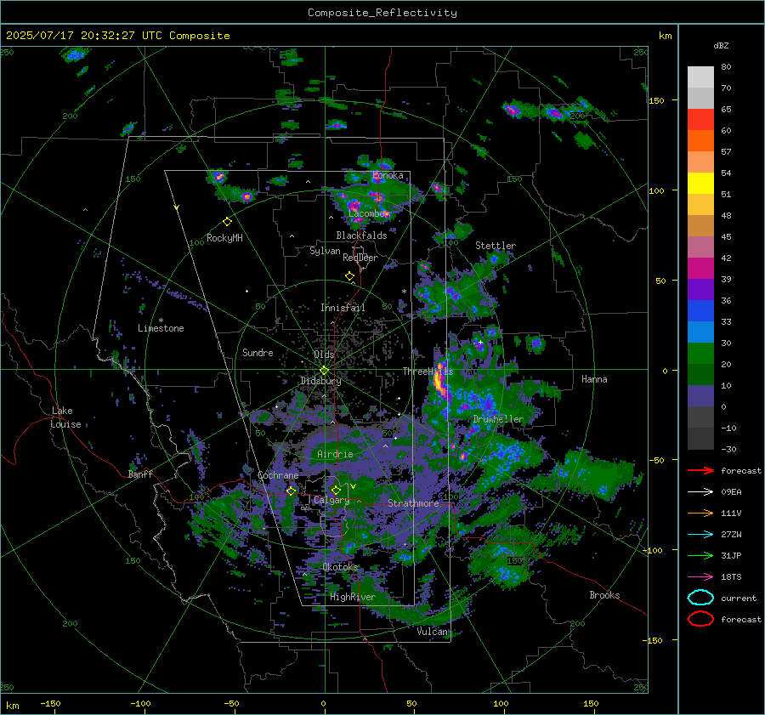The height and width of the screenshot is (715, 765).
Task: Click the yellow radar-center diamond at Didsbury
Action: pos(324,371)
